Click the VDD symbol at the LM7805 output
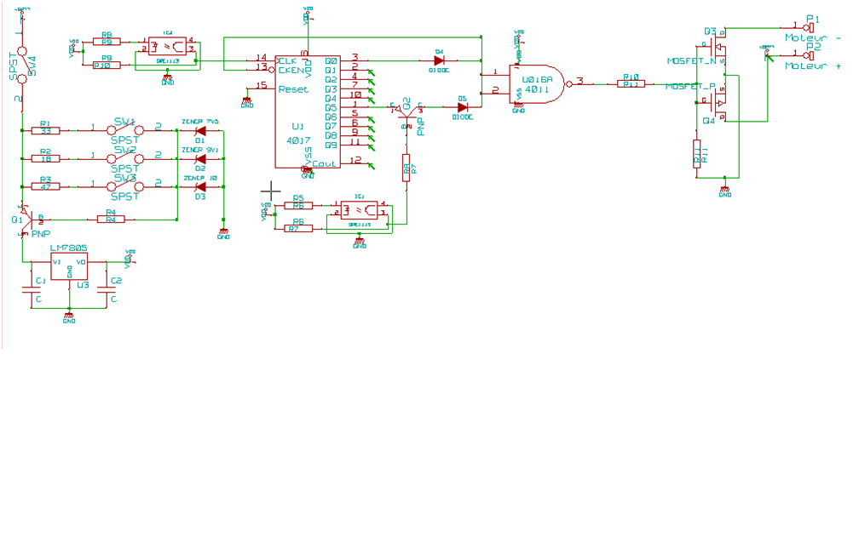Image resolution: width=859 pixels, height=536 pixels. 130,259
